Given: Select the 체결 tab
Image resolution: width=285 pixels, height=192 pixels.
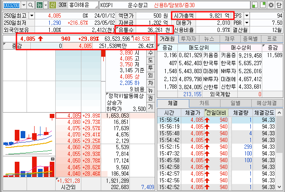Looking at the screenshot, I should pyautogui.click(x=173, y=103).
